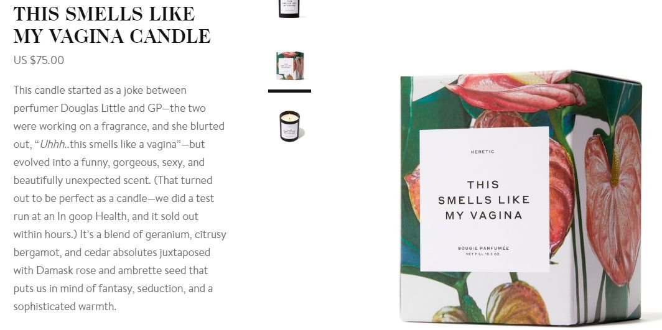Click the US $75.00 price
Image resolution: width=662 pixels, height=330 pixels.
pos(39,60)
